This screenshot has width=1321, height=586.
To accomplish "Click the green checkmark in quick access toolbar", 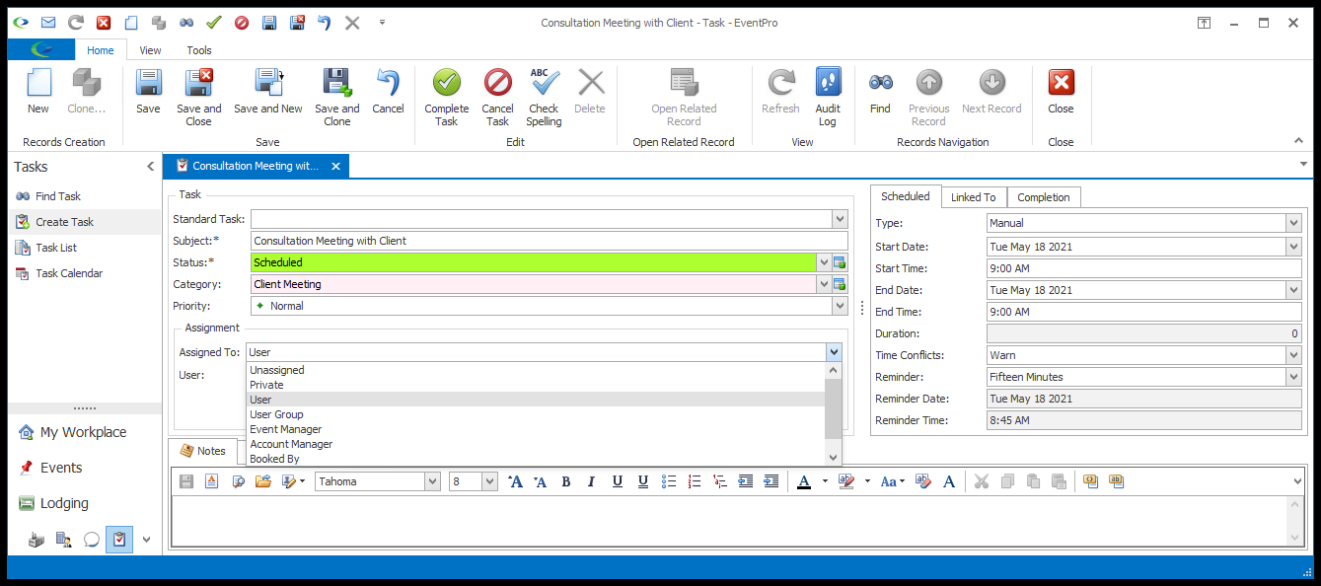I will coord(214,23).
